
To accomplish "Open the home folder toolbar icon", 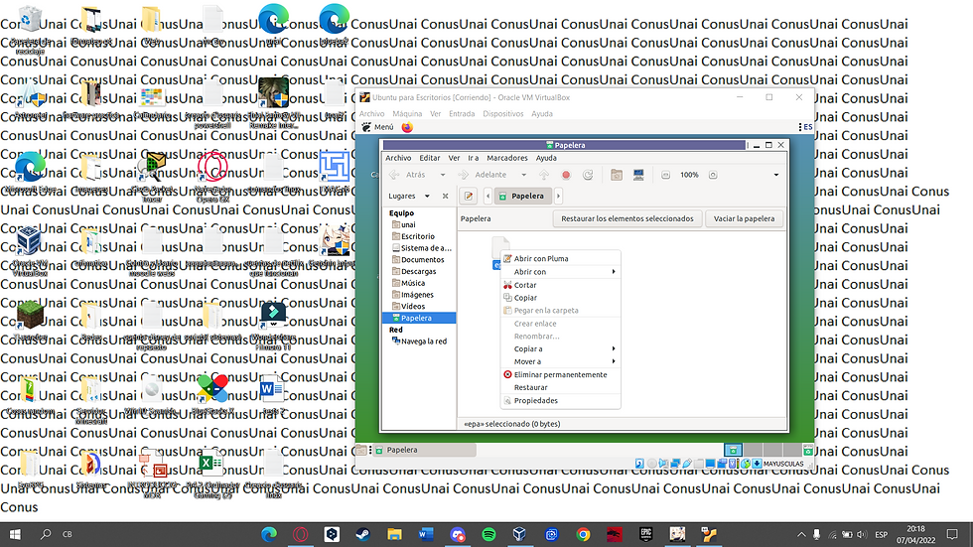I will tap(617, 175).
